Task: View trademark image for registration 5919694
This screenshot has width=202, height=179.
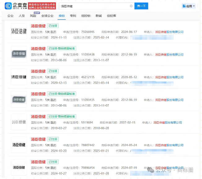Action: [19, 122]
